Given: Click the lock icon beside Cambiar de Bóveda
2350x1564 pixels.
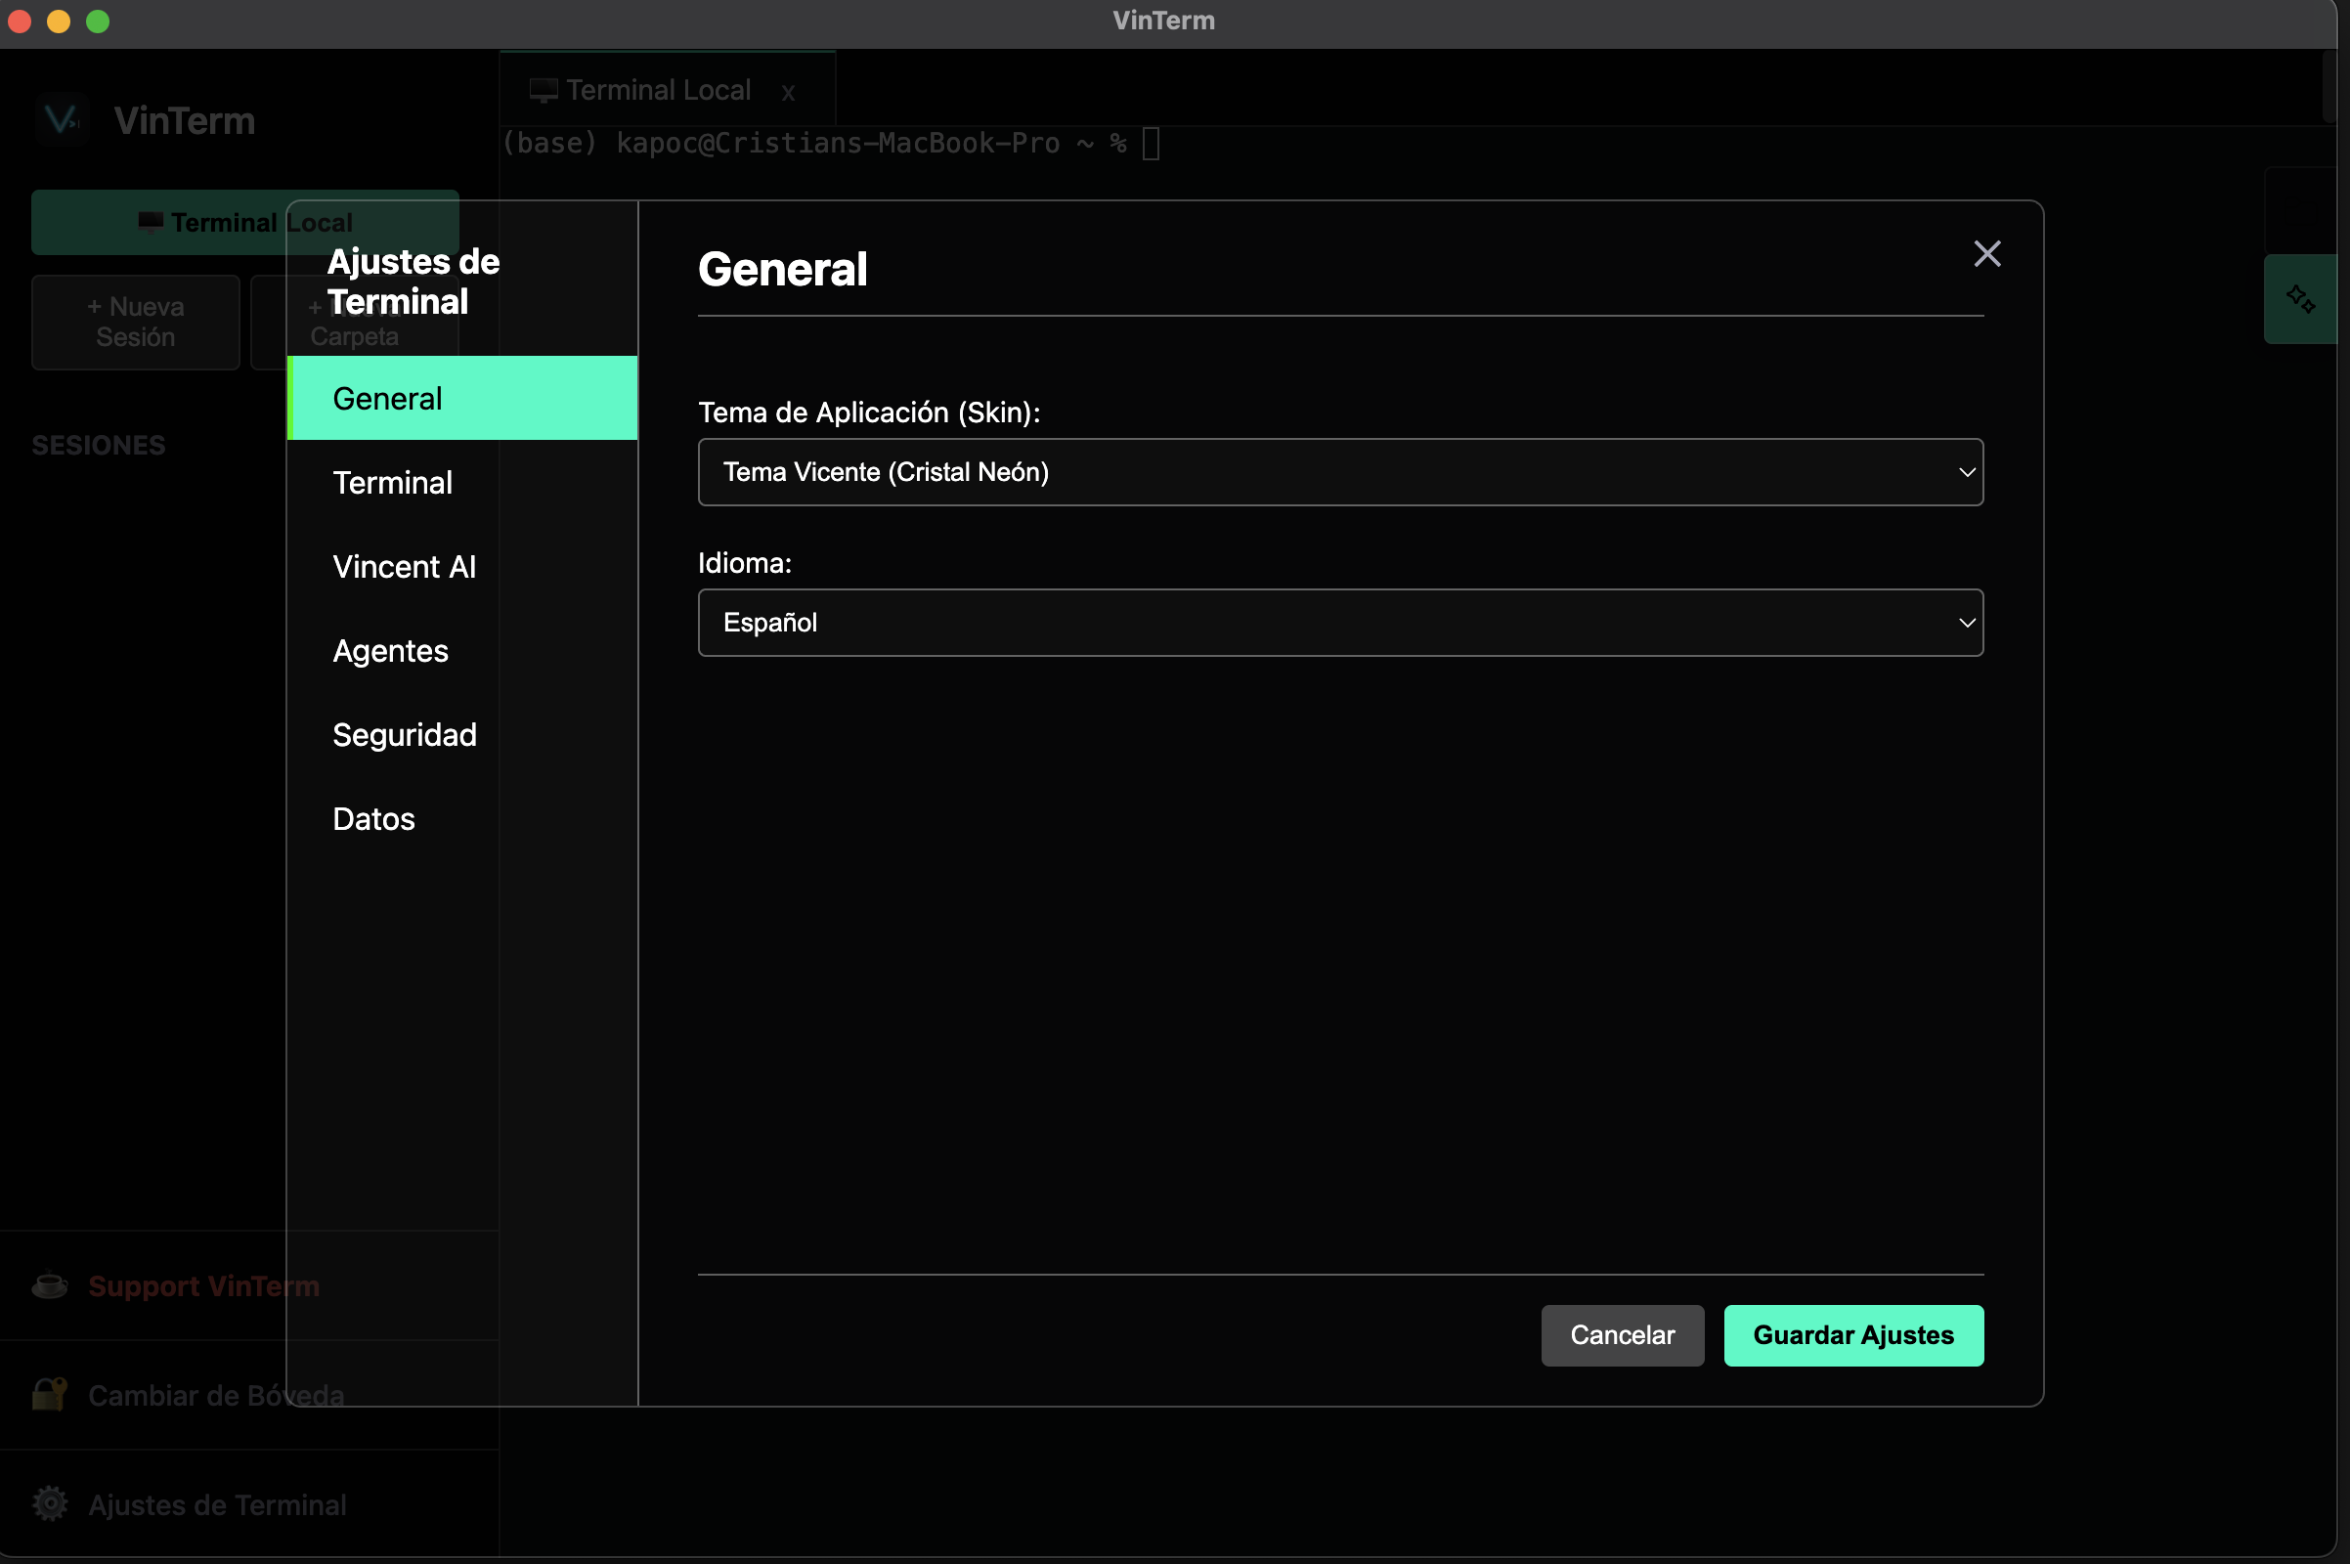Looking at the screenshot, I should 49,1395.
